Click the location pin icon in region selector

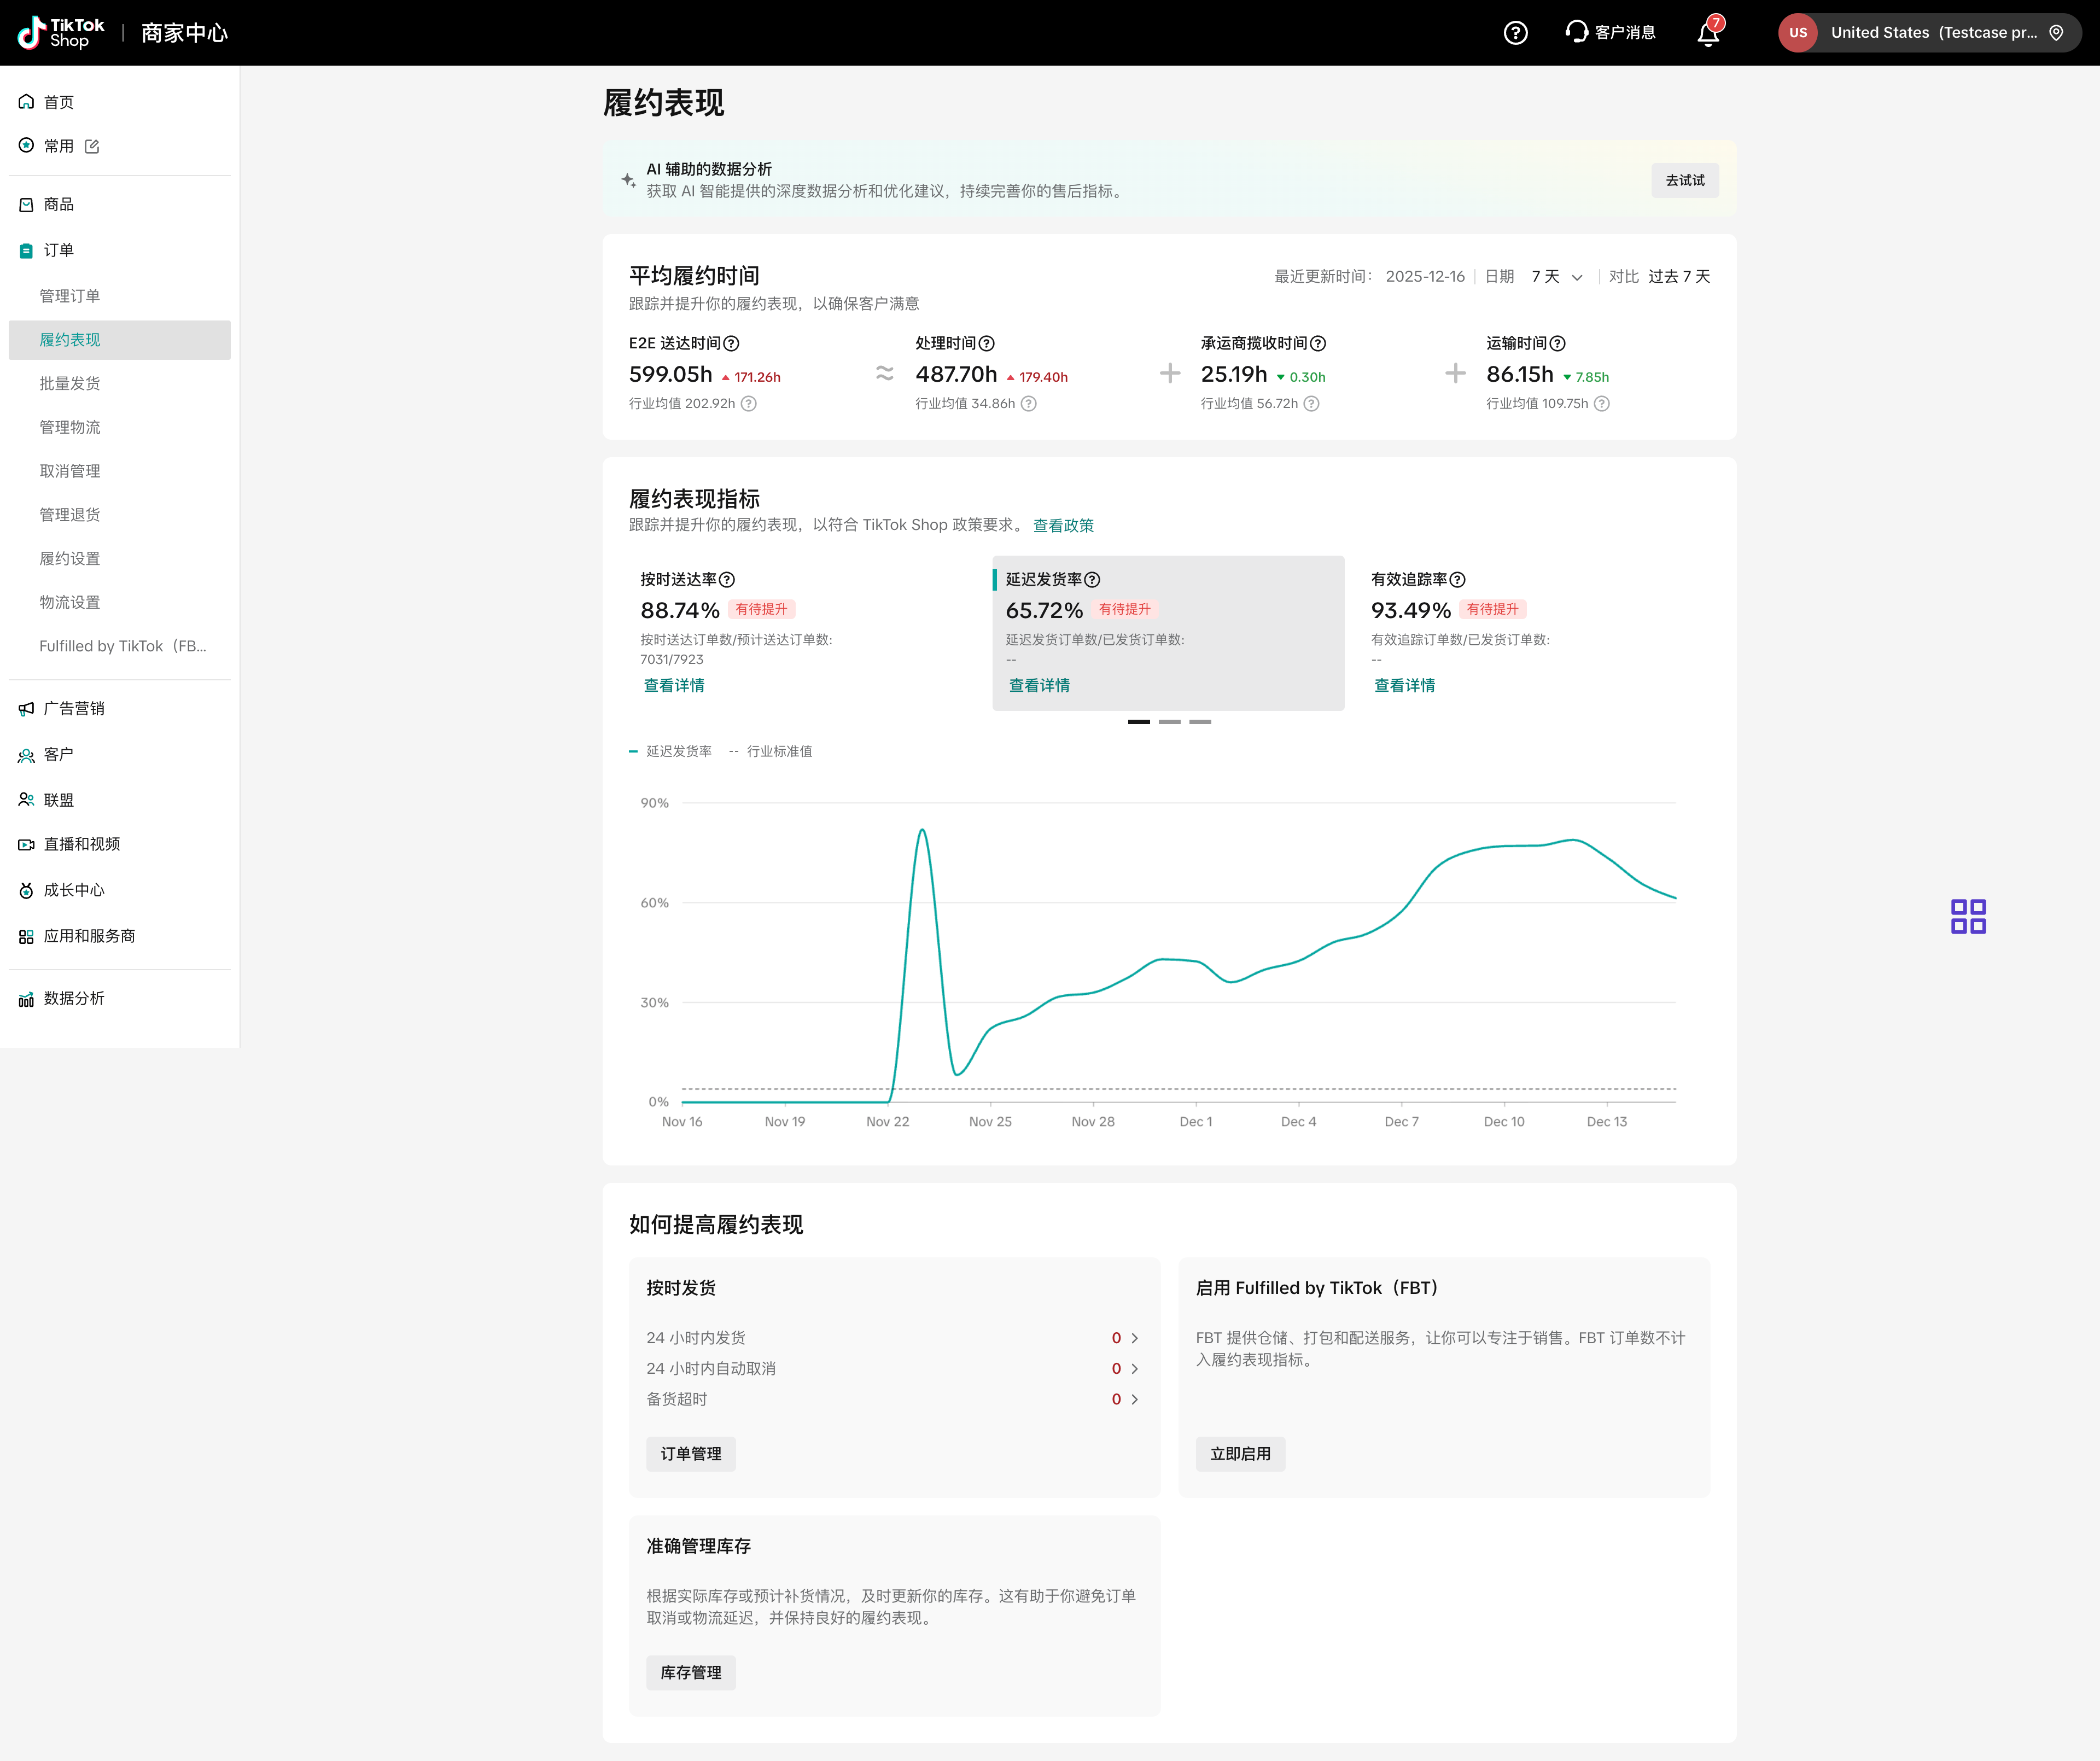2055,33
